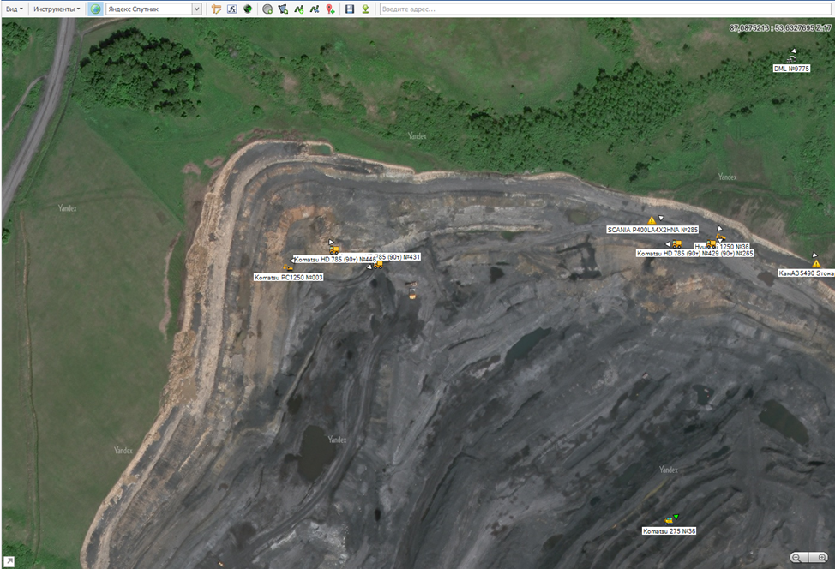The height and width of the screenshot is (569, 835).
Task: Click into the address search field
Action: click(x=600, y=9)
